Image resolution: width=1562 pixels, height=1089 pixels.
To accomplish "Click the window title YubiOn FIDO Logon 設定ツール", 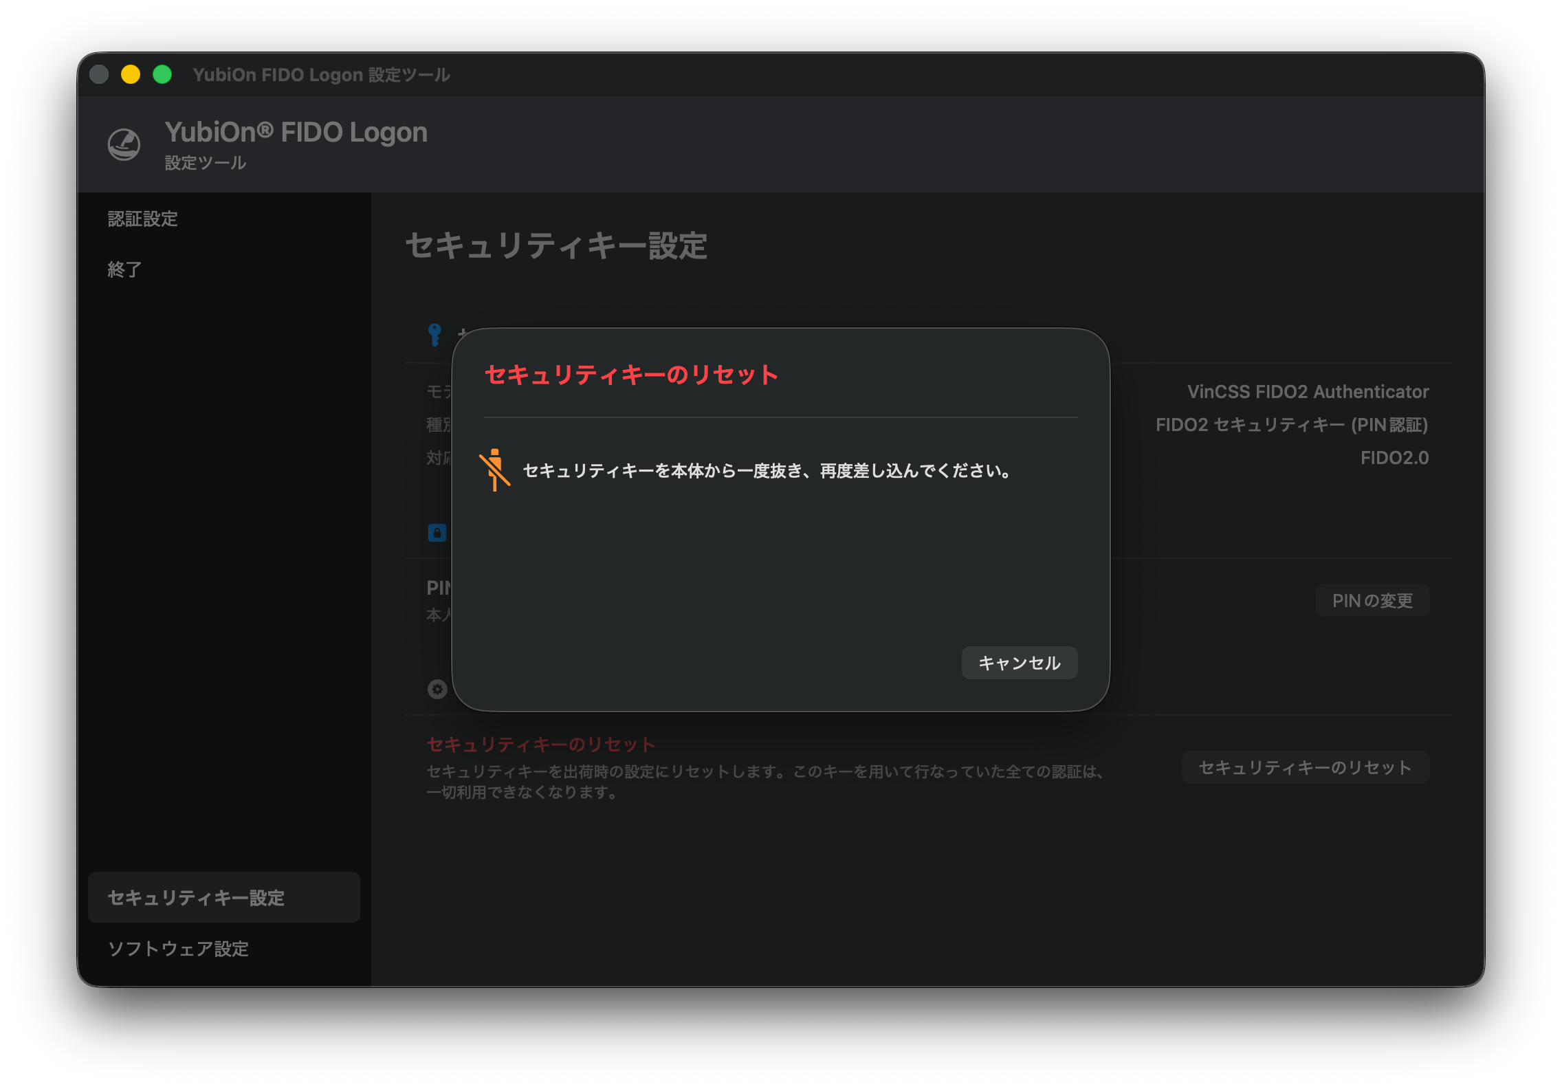I will pos(321,74).
